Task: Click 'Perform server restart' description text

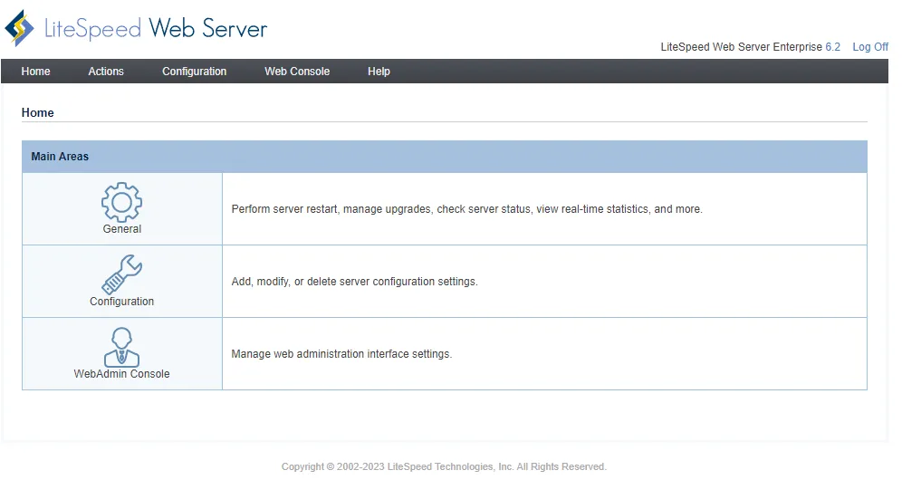Action: click(x=466, y=209)
